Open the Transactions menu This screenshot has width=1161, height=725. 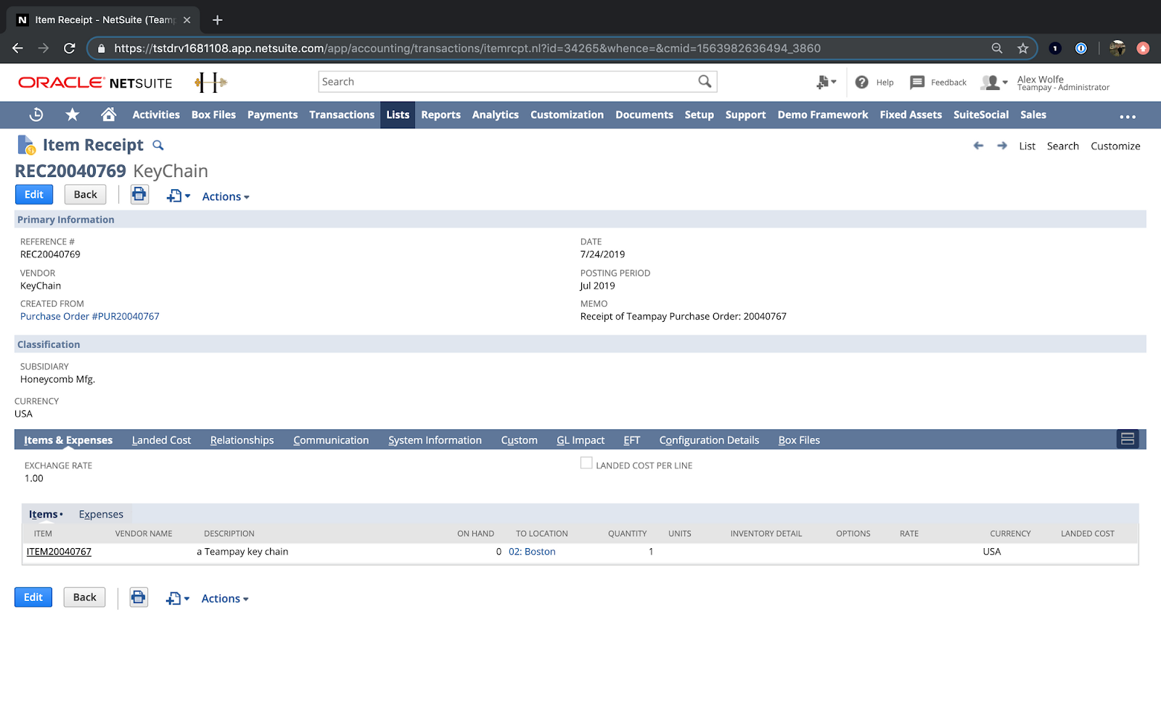(x=342, y=115)
